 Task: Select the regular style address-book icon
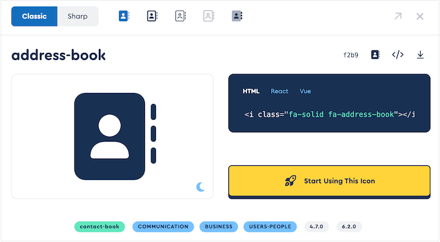pyautogui.click(x=152, y=16)
